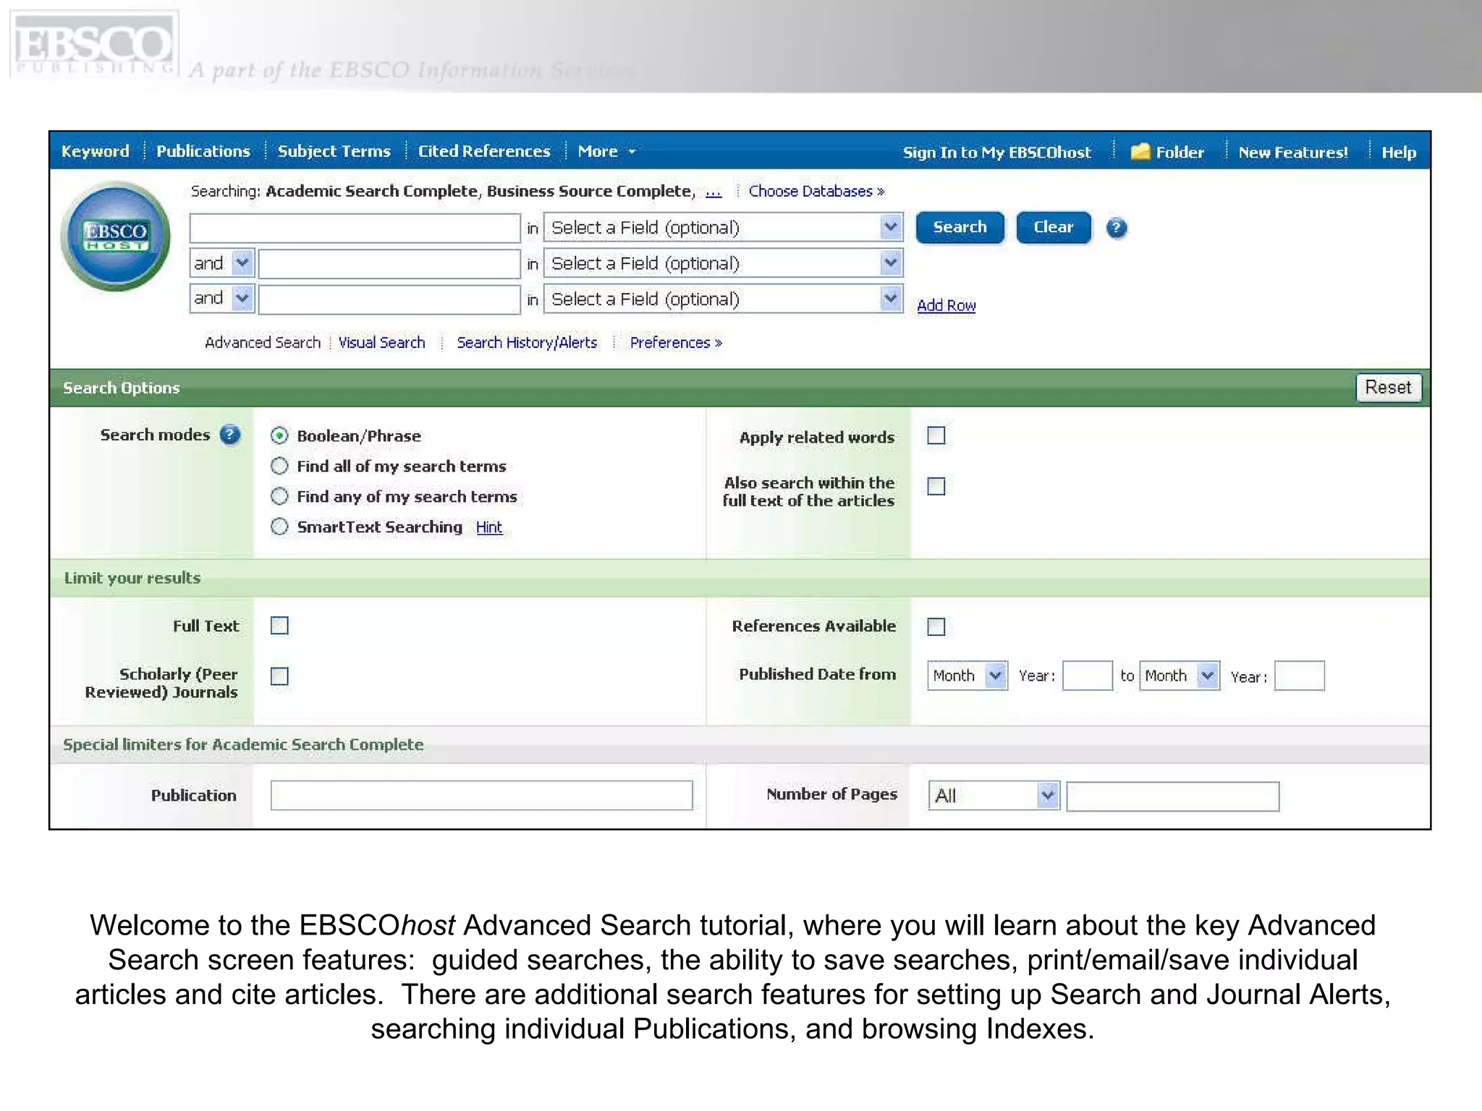Click Search modes help question icon
Image resolution: width=1482 pixels, height=1111 pixels.
click(x=229, y=435)
